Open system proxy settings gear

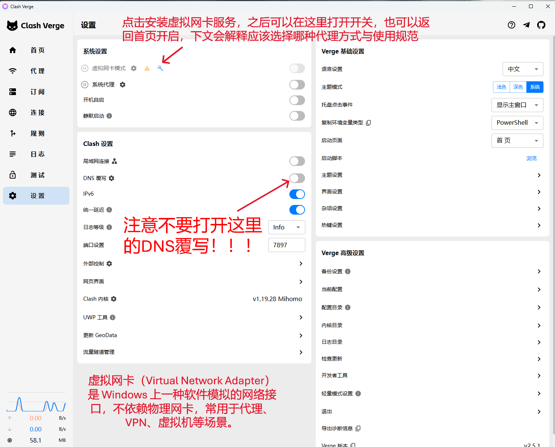[x=123, y=85]
